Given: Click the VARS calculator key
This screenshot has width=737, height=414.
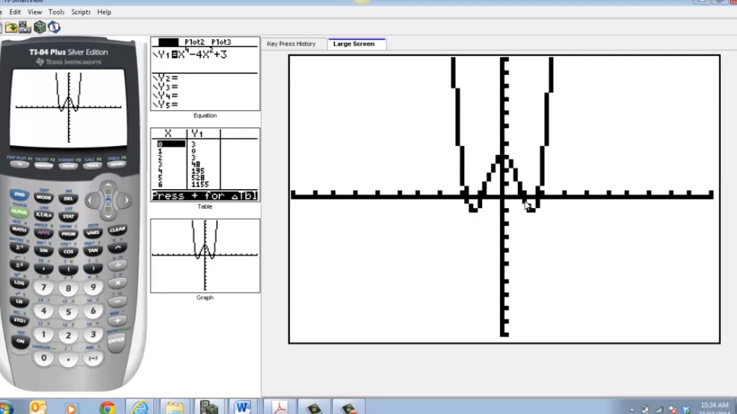Looking at the screenshot, I should click(93, 233).
